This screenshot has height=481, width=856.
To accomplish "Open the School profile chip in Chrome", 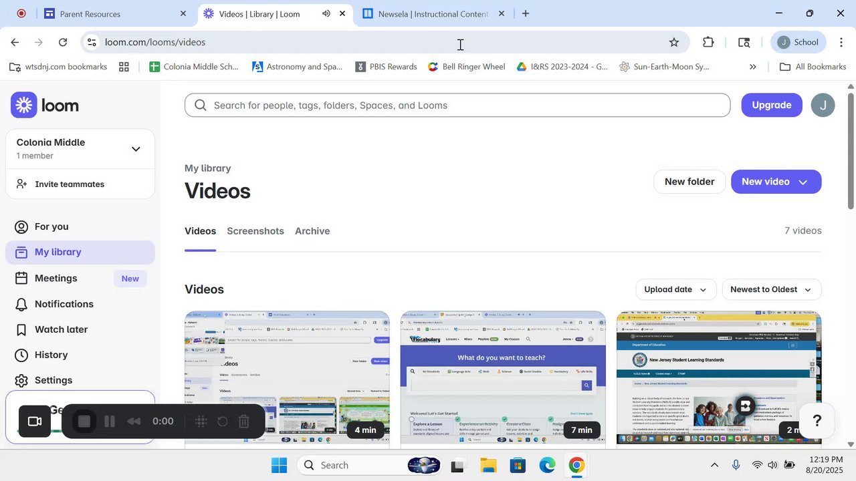I will (x=799, y=42).
